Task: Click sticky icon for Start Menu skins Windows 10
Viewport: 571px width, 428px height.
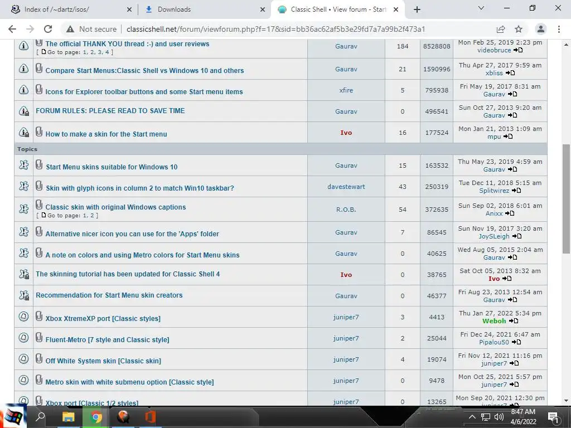Action: point(23,165)
